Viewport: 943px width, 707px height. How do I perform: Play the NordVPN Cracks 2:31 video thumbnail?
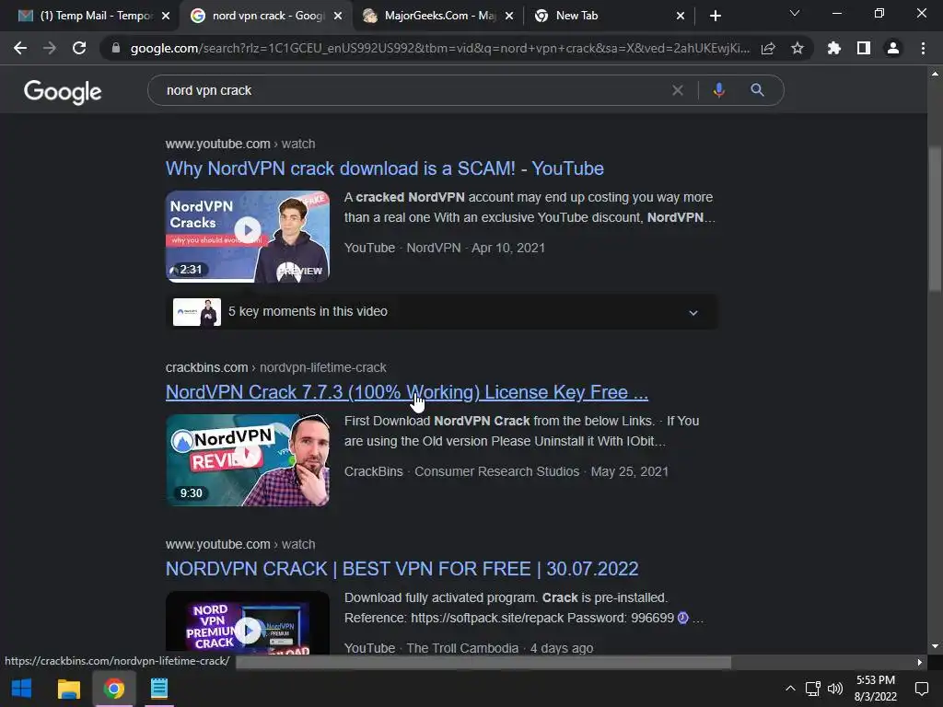pos(247,237)
